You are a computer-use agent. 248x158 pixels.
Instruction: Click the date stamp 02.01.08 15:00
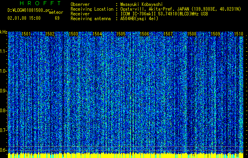pyautogui.click(x=24, y=18)
